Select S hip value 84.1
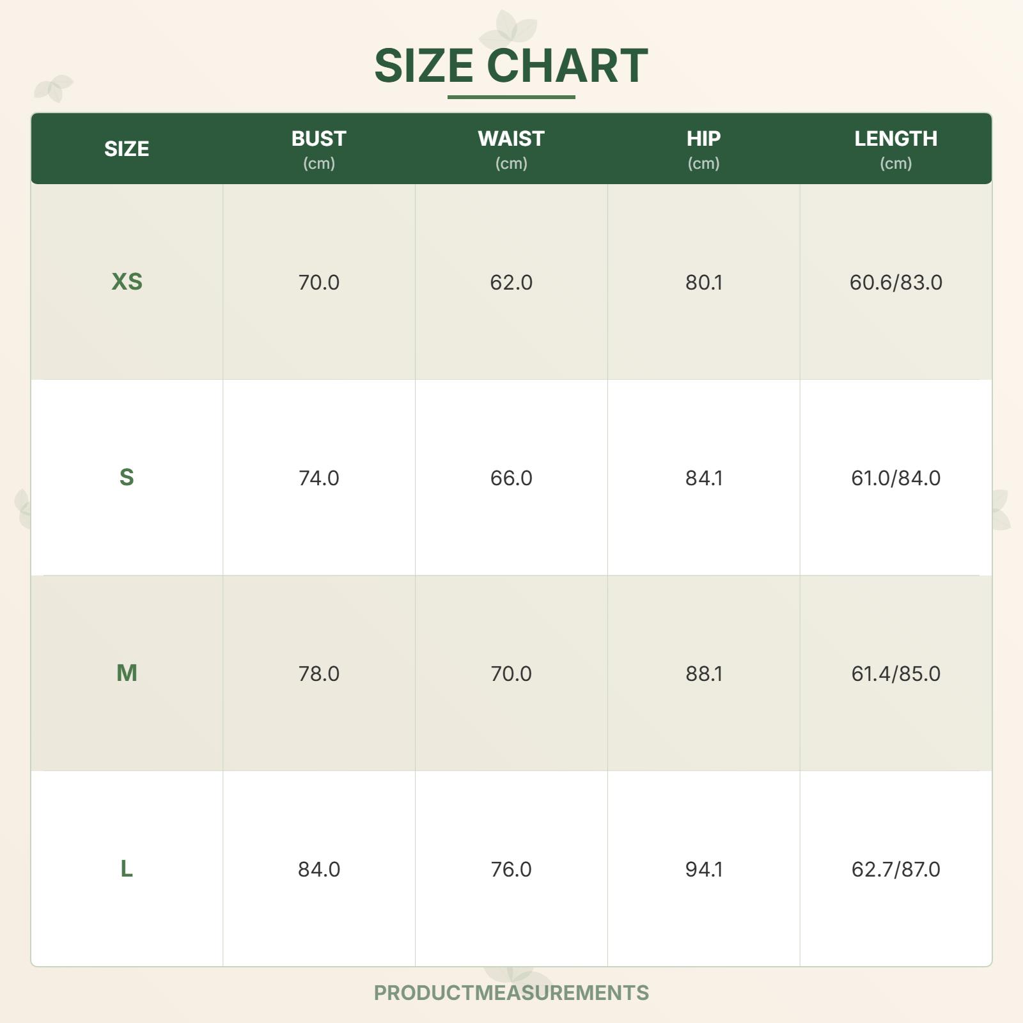Image resolution: width=1023 pixels, height=1023 pixels. click(703, 478)
